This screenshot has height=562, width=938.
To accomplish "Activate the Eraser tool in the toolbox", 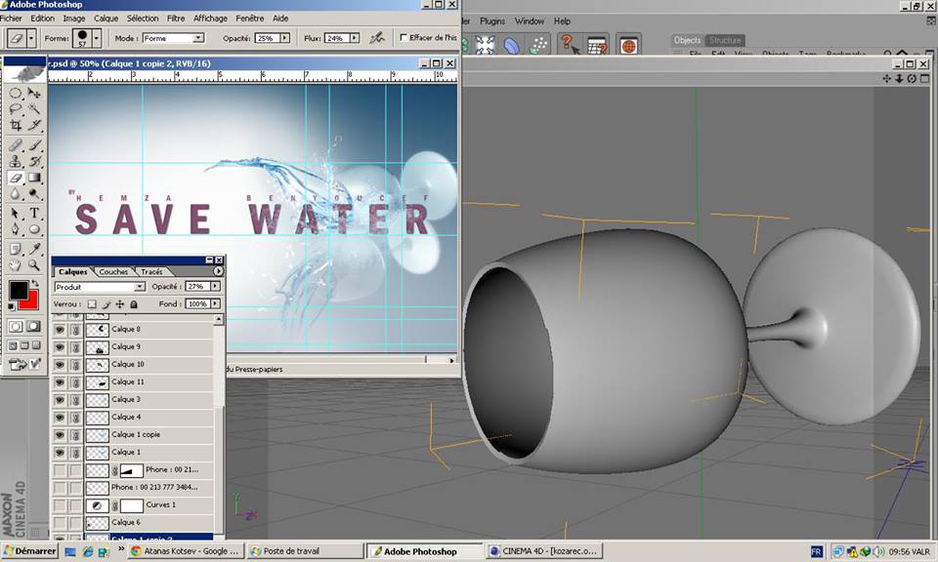I will 16,178.
